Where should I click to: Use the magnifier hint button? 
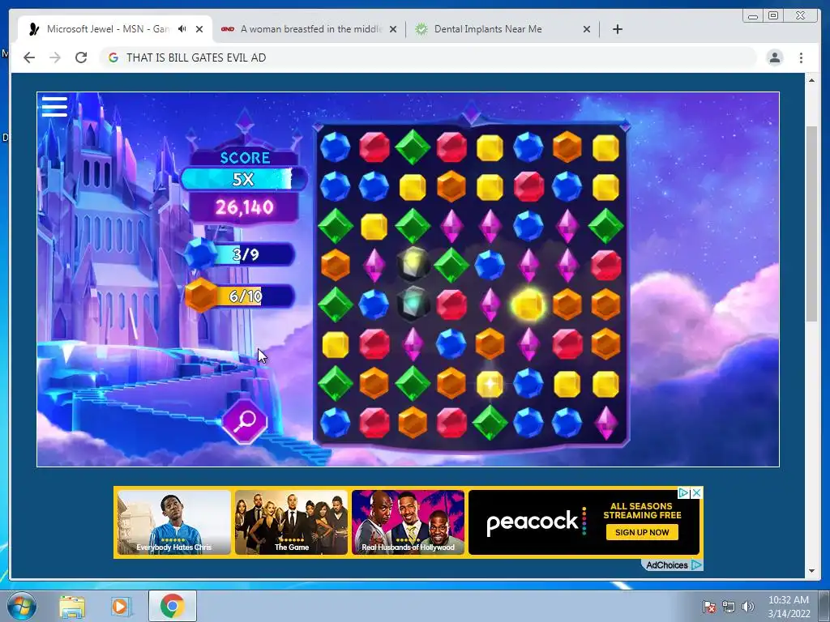(245, 421)
